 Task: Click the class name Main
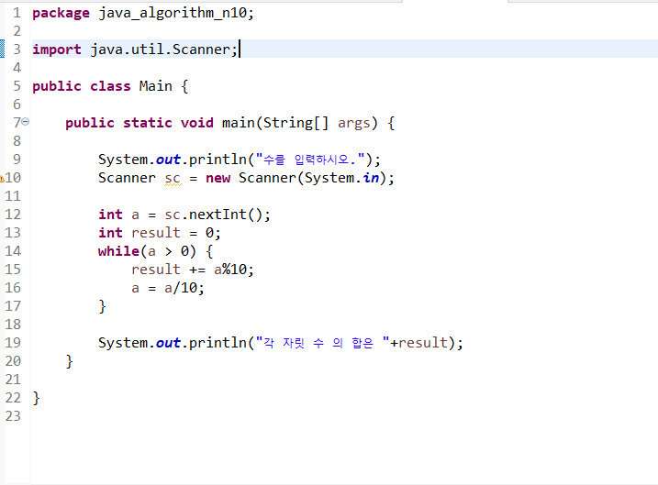[156, 86]
